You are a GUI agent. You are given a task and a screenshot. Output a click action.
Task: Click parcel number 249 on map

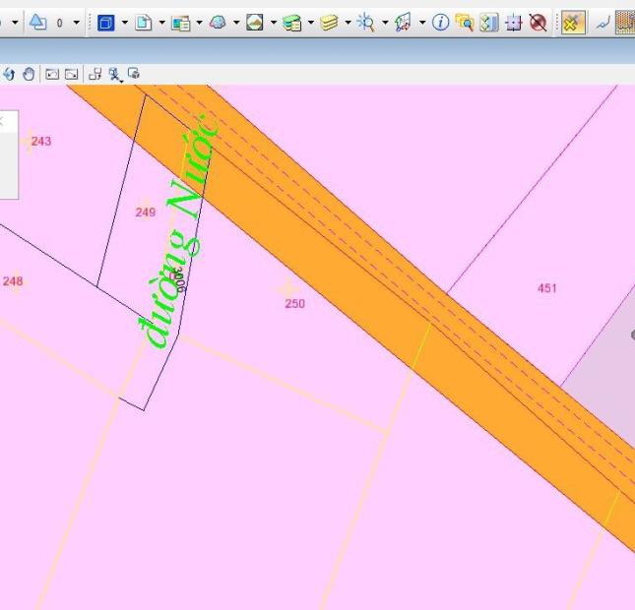click(x=146, y=213)
